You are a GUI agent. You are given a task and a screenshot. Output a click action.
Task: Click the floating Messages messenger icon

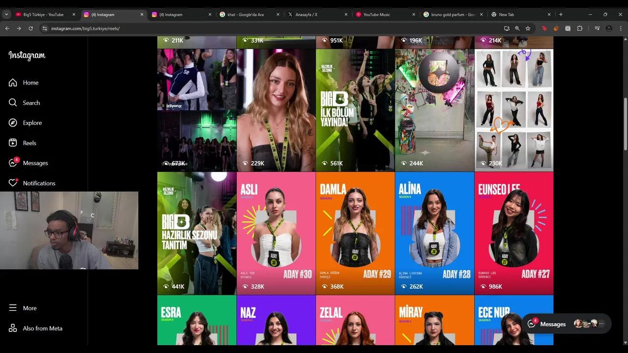point(532,324)
